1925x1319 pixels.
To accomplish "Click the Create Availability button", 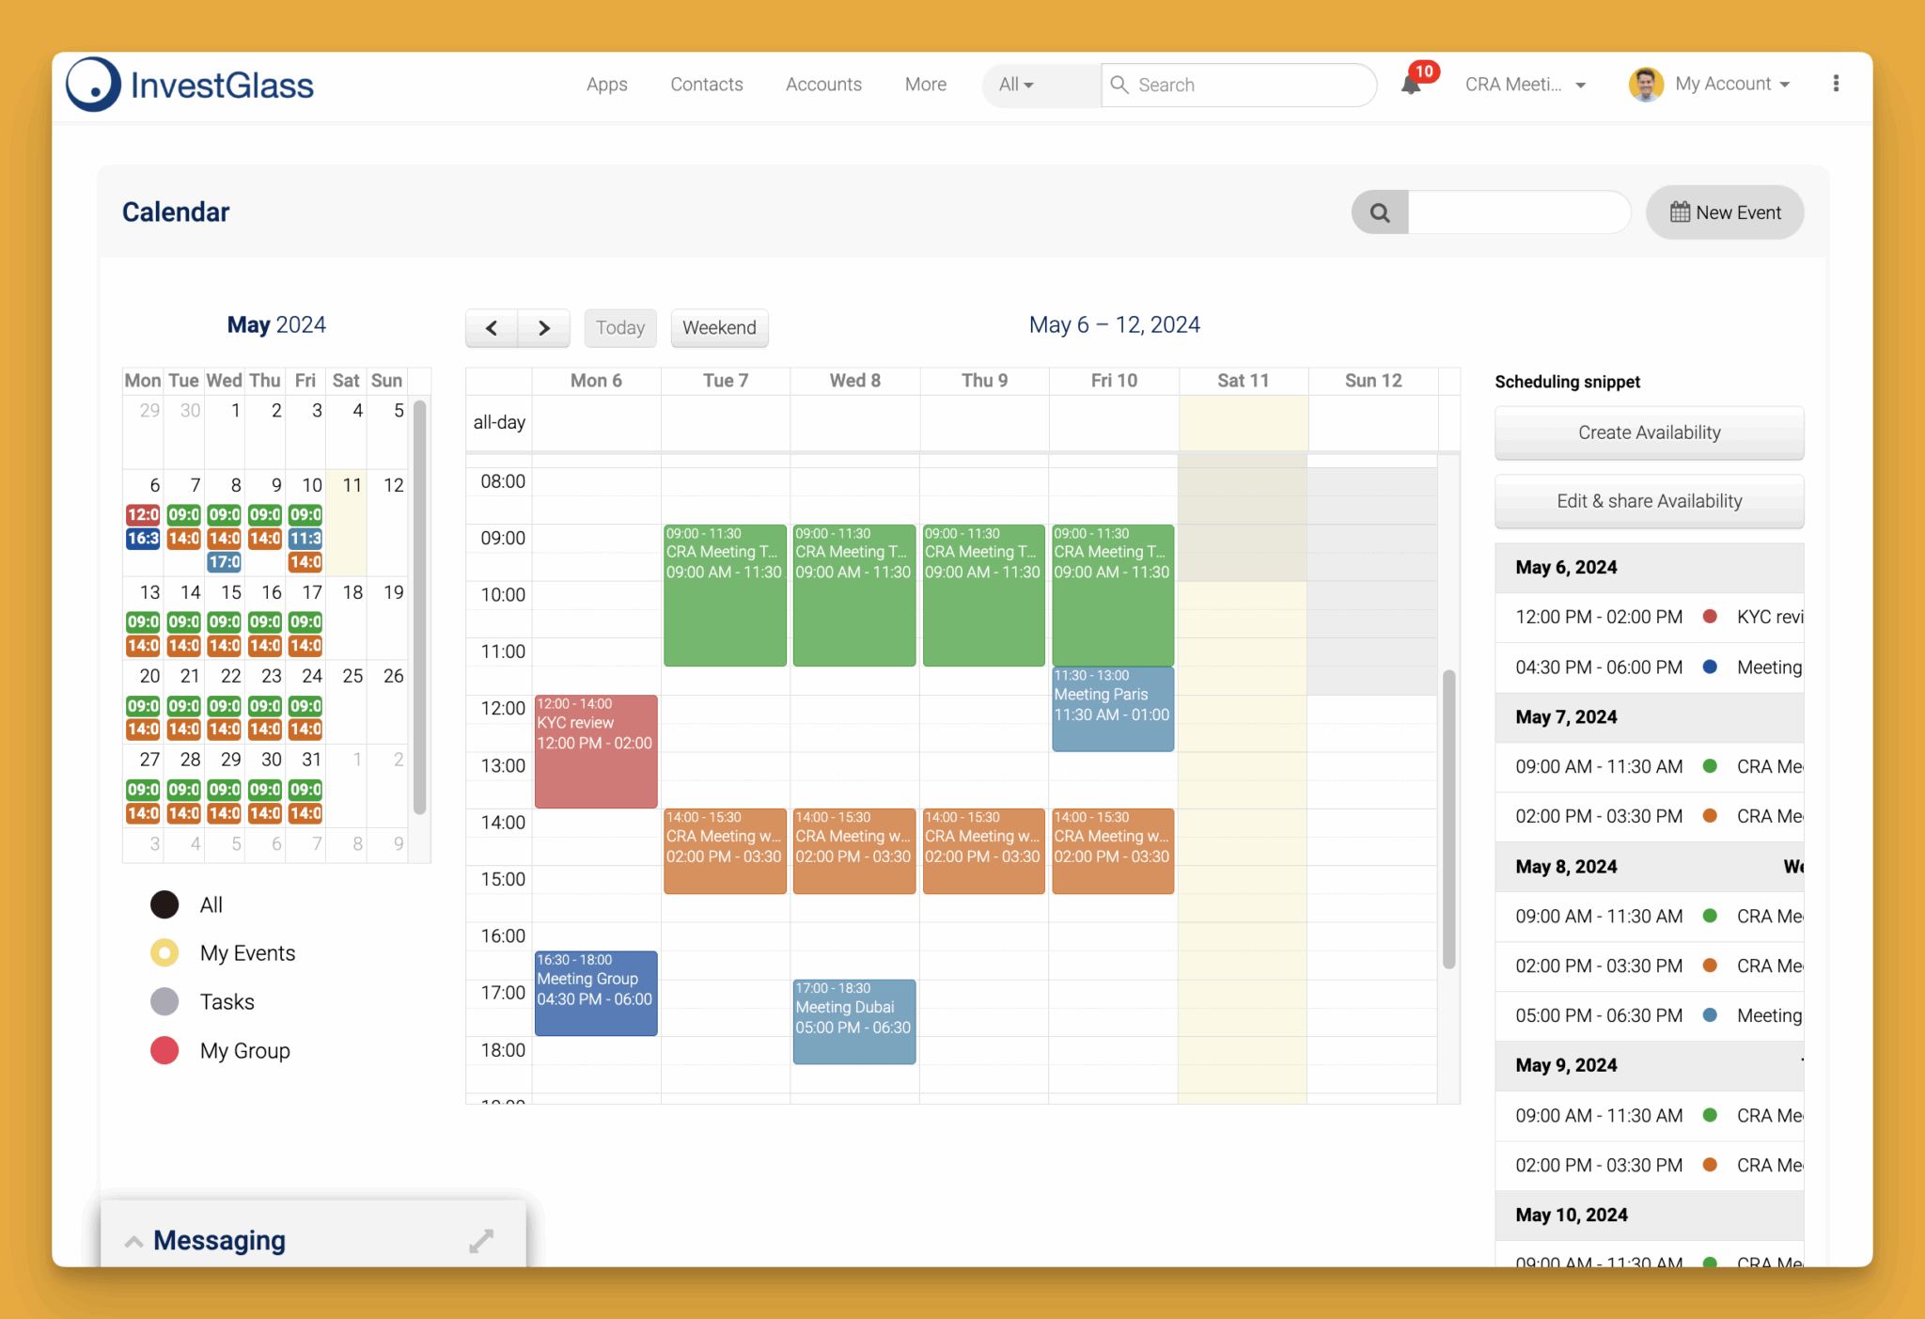I will [1649, 432].
